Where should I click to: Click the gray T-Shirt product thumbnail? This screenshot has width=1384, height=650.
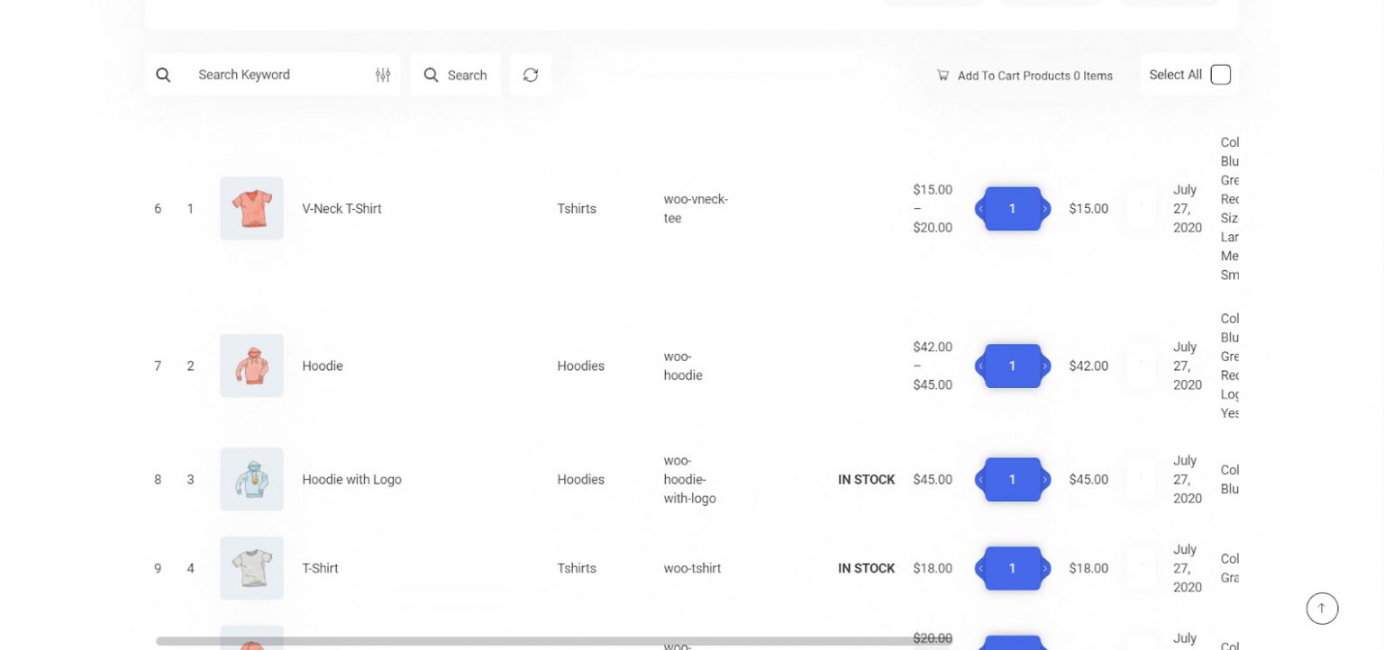251,568
